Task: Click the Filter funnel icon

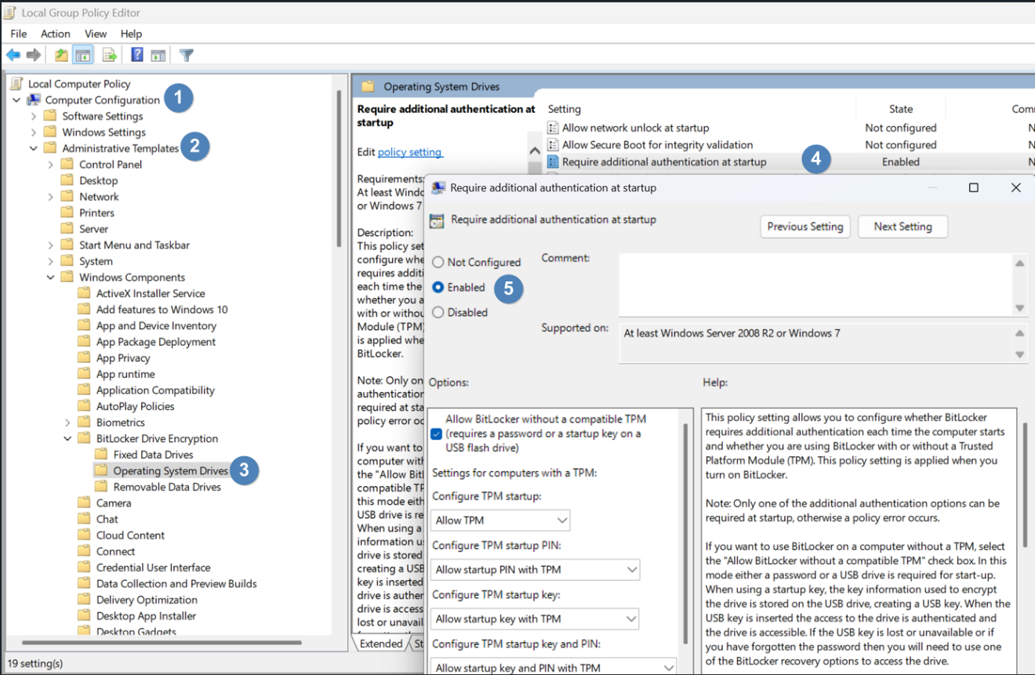Action: 186,55
